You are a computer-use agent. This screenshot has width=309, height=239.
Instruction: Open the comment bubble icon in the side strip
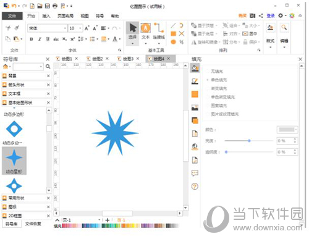pos(195,173)
